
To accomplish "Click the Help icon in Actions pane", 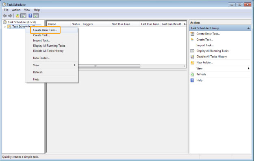I will (192, 80).
